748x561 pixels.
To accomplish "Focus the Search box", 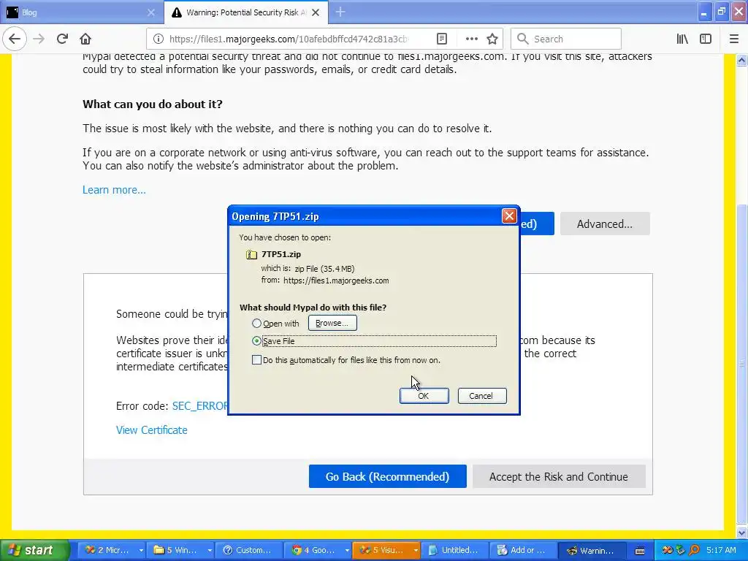I will (566, 39).
